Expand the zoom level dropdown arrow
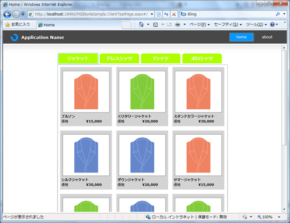Viewport: 290px width, 223px height. click(279, 217)
